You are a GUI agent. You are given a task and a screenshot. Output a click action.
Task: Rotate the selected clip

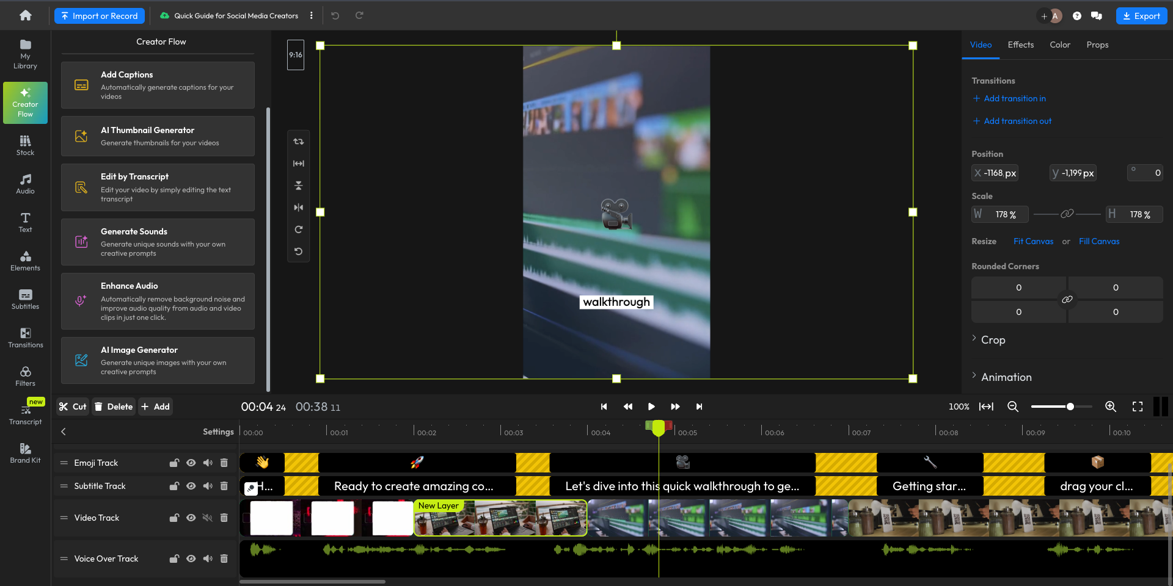[299, 229]
